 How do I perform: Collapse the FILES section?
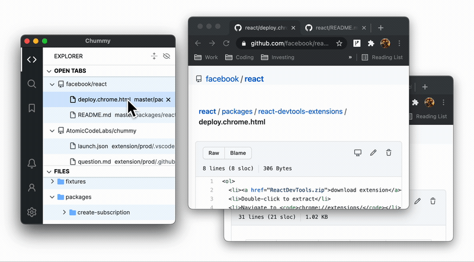[49, 172]
